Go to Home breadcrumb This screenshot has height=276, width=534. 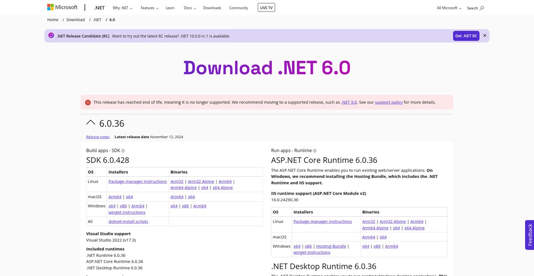click(53, 20)
